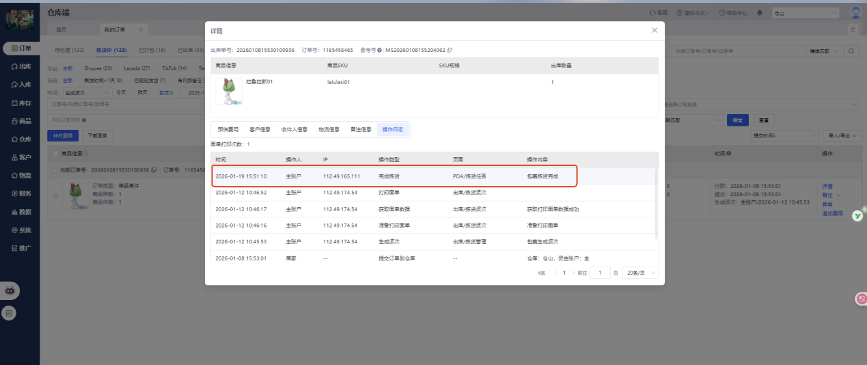Open 财务 in the left sidebar

point(20,193)
